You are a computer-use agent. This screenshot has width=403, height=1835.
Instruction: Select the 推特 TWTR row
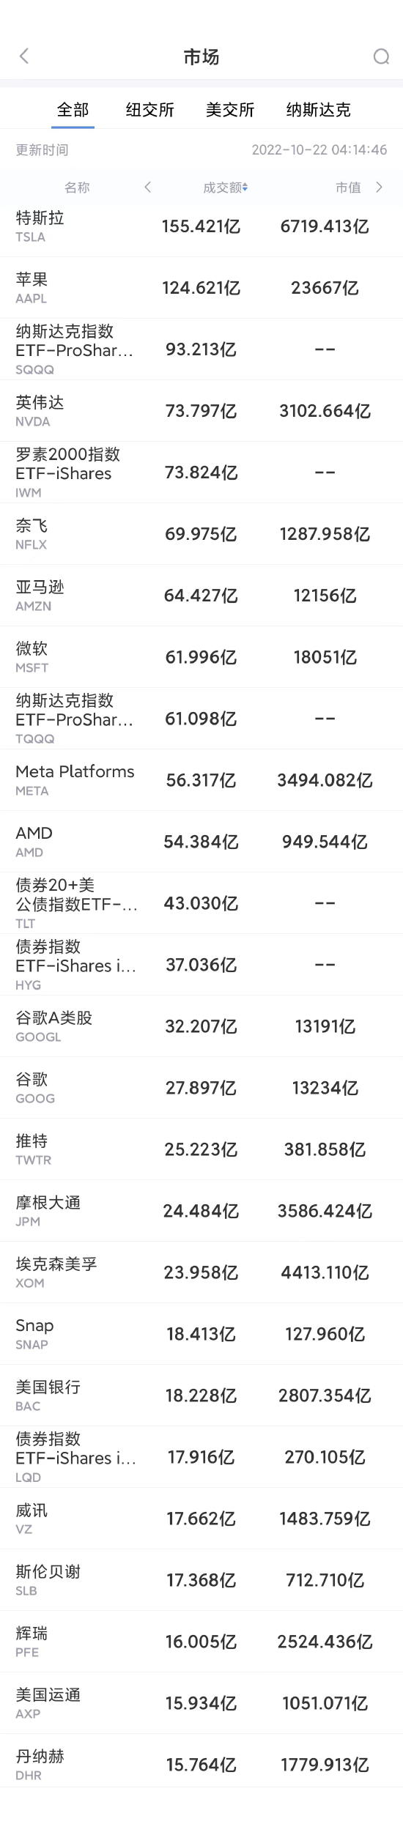tap(202, 1149)
